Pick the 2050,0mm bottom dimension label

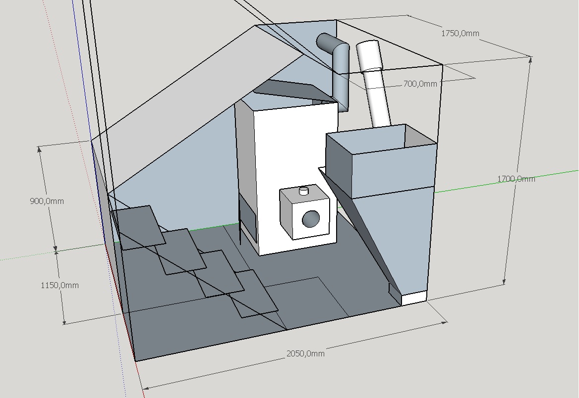pyautogui.click(x=305, y=353)
